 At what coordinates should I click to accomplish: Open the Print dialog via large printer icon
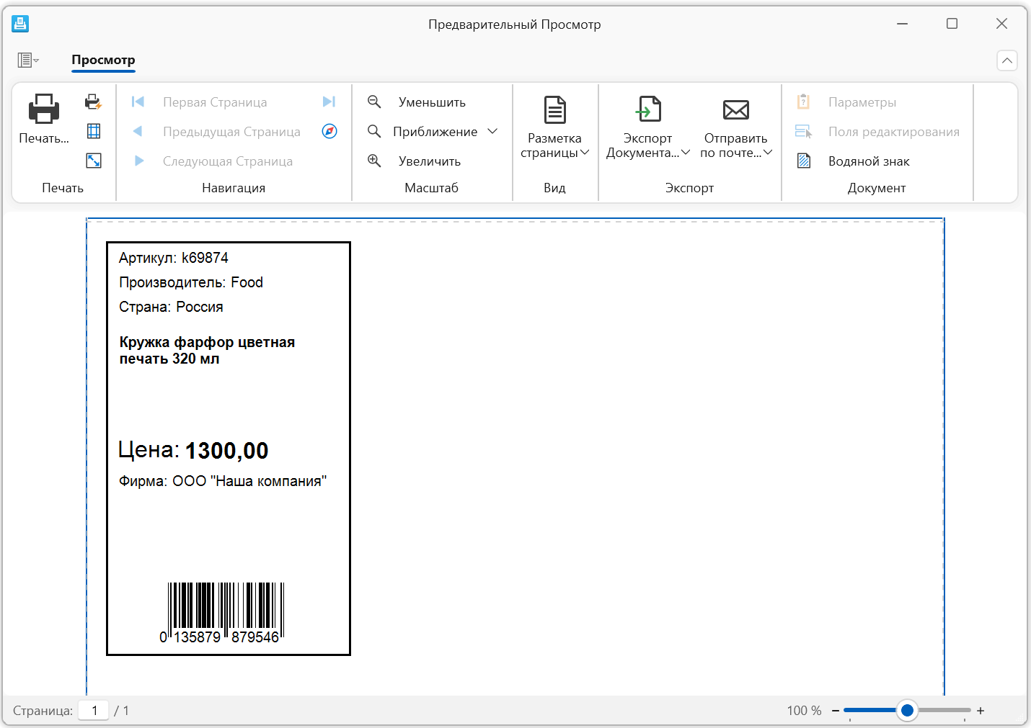44,109
